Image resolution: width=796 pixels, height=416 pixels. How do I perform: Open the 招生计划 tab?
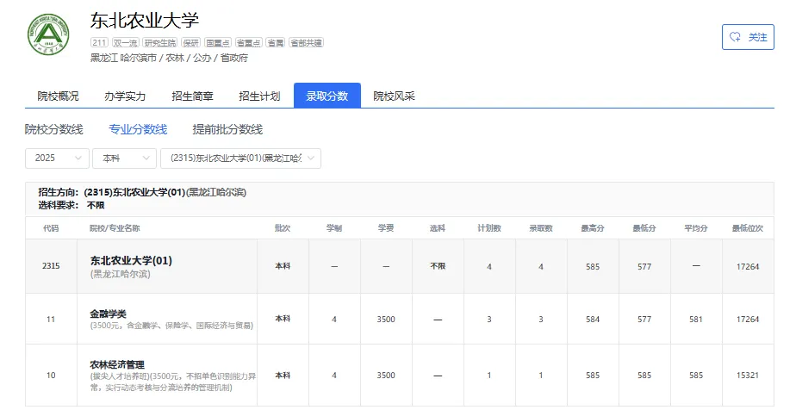coord(259,96)
